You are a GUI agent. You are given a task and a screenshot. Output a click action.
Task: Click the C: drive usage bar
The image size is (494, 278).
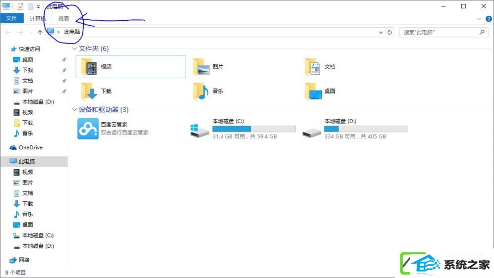click(254, 129)
